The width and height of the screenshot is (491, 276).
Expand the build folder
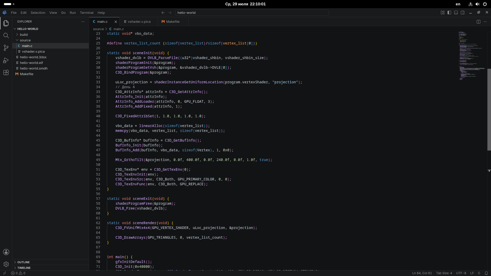pos(51,34)
